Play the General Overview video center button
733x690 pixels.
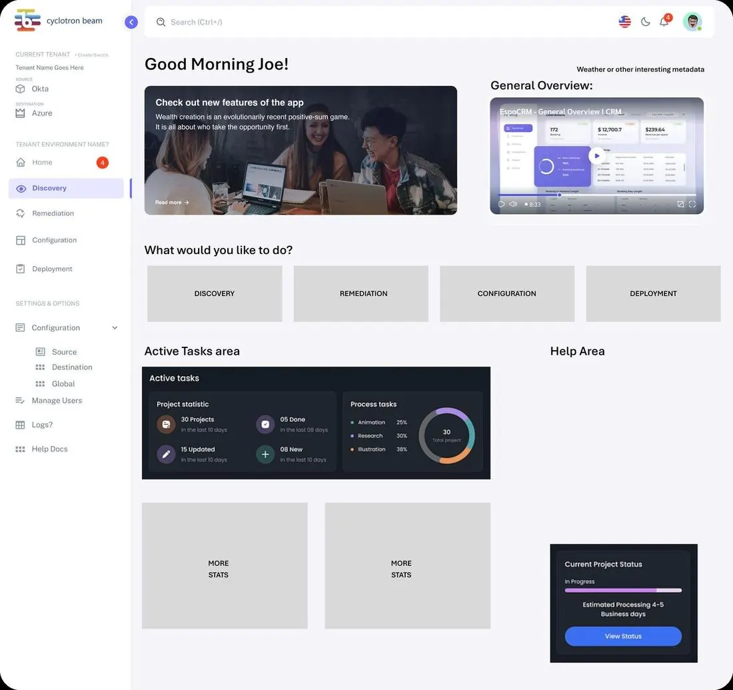pos(596,156)
